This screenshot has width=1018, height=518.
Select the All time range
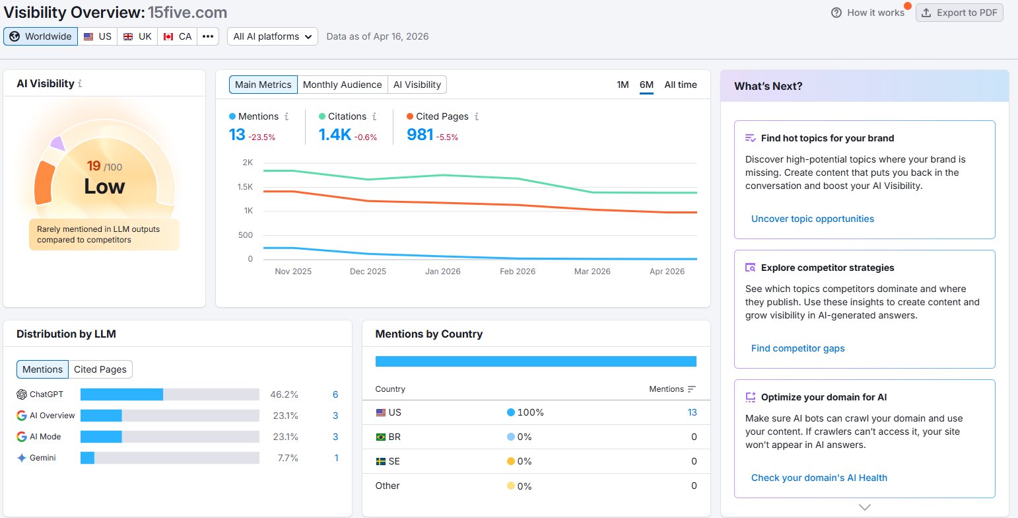[681, 85]
